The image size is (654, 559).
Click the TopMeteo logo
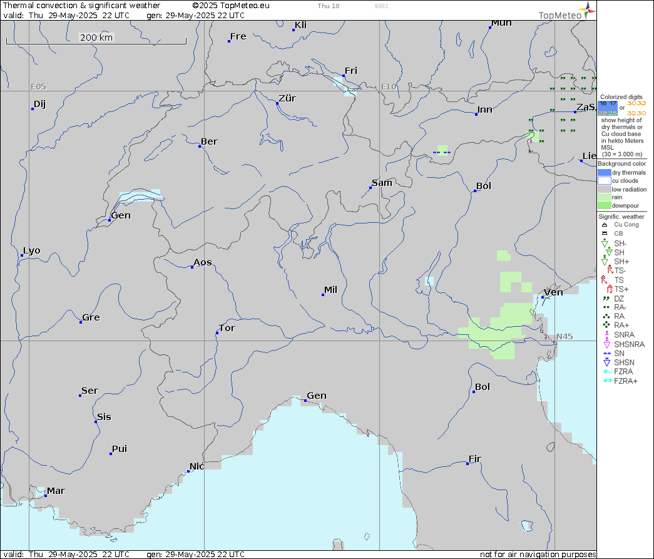click(x=567, y=11)
